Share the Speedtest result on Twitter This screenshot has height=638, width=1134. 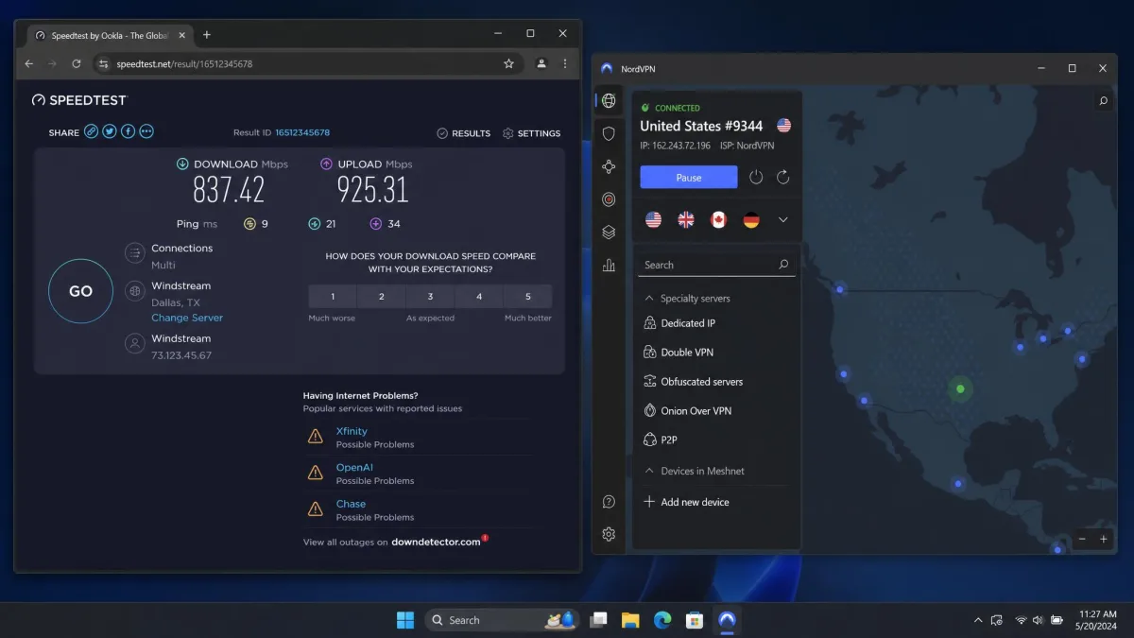point(110,131)
